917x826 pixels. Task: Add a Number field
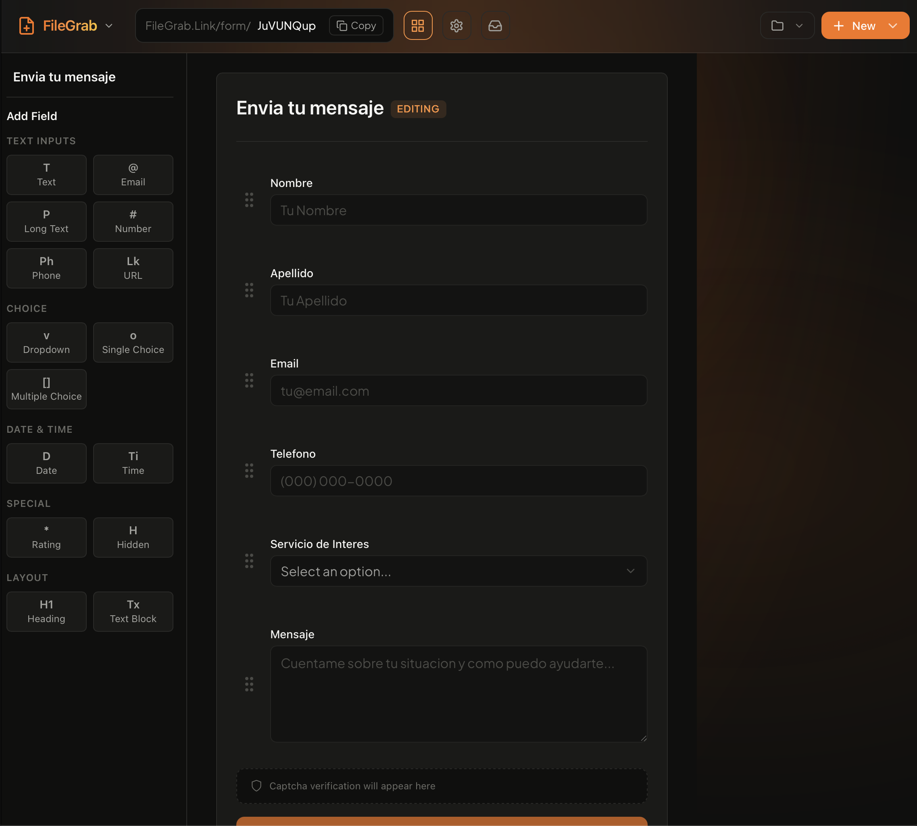133,222
